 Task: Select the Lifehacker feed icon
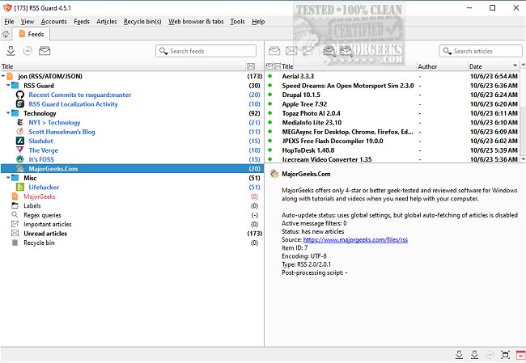coord(20,187)
